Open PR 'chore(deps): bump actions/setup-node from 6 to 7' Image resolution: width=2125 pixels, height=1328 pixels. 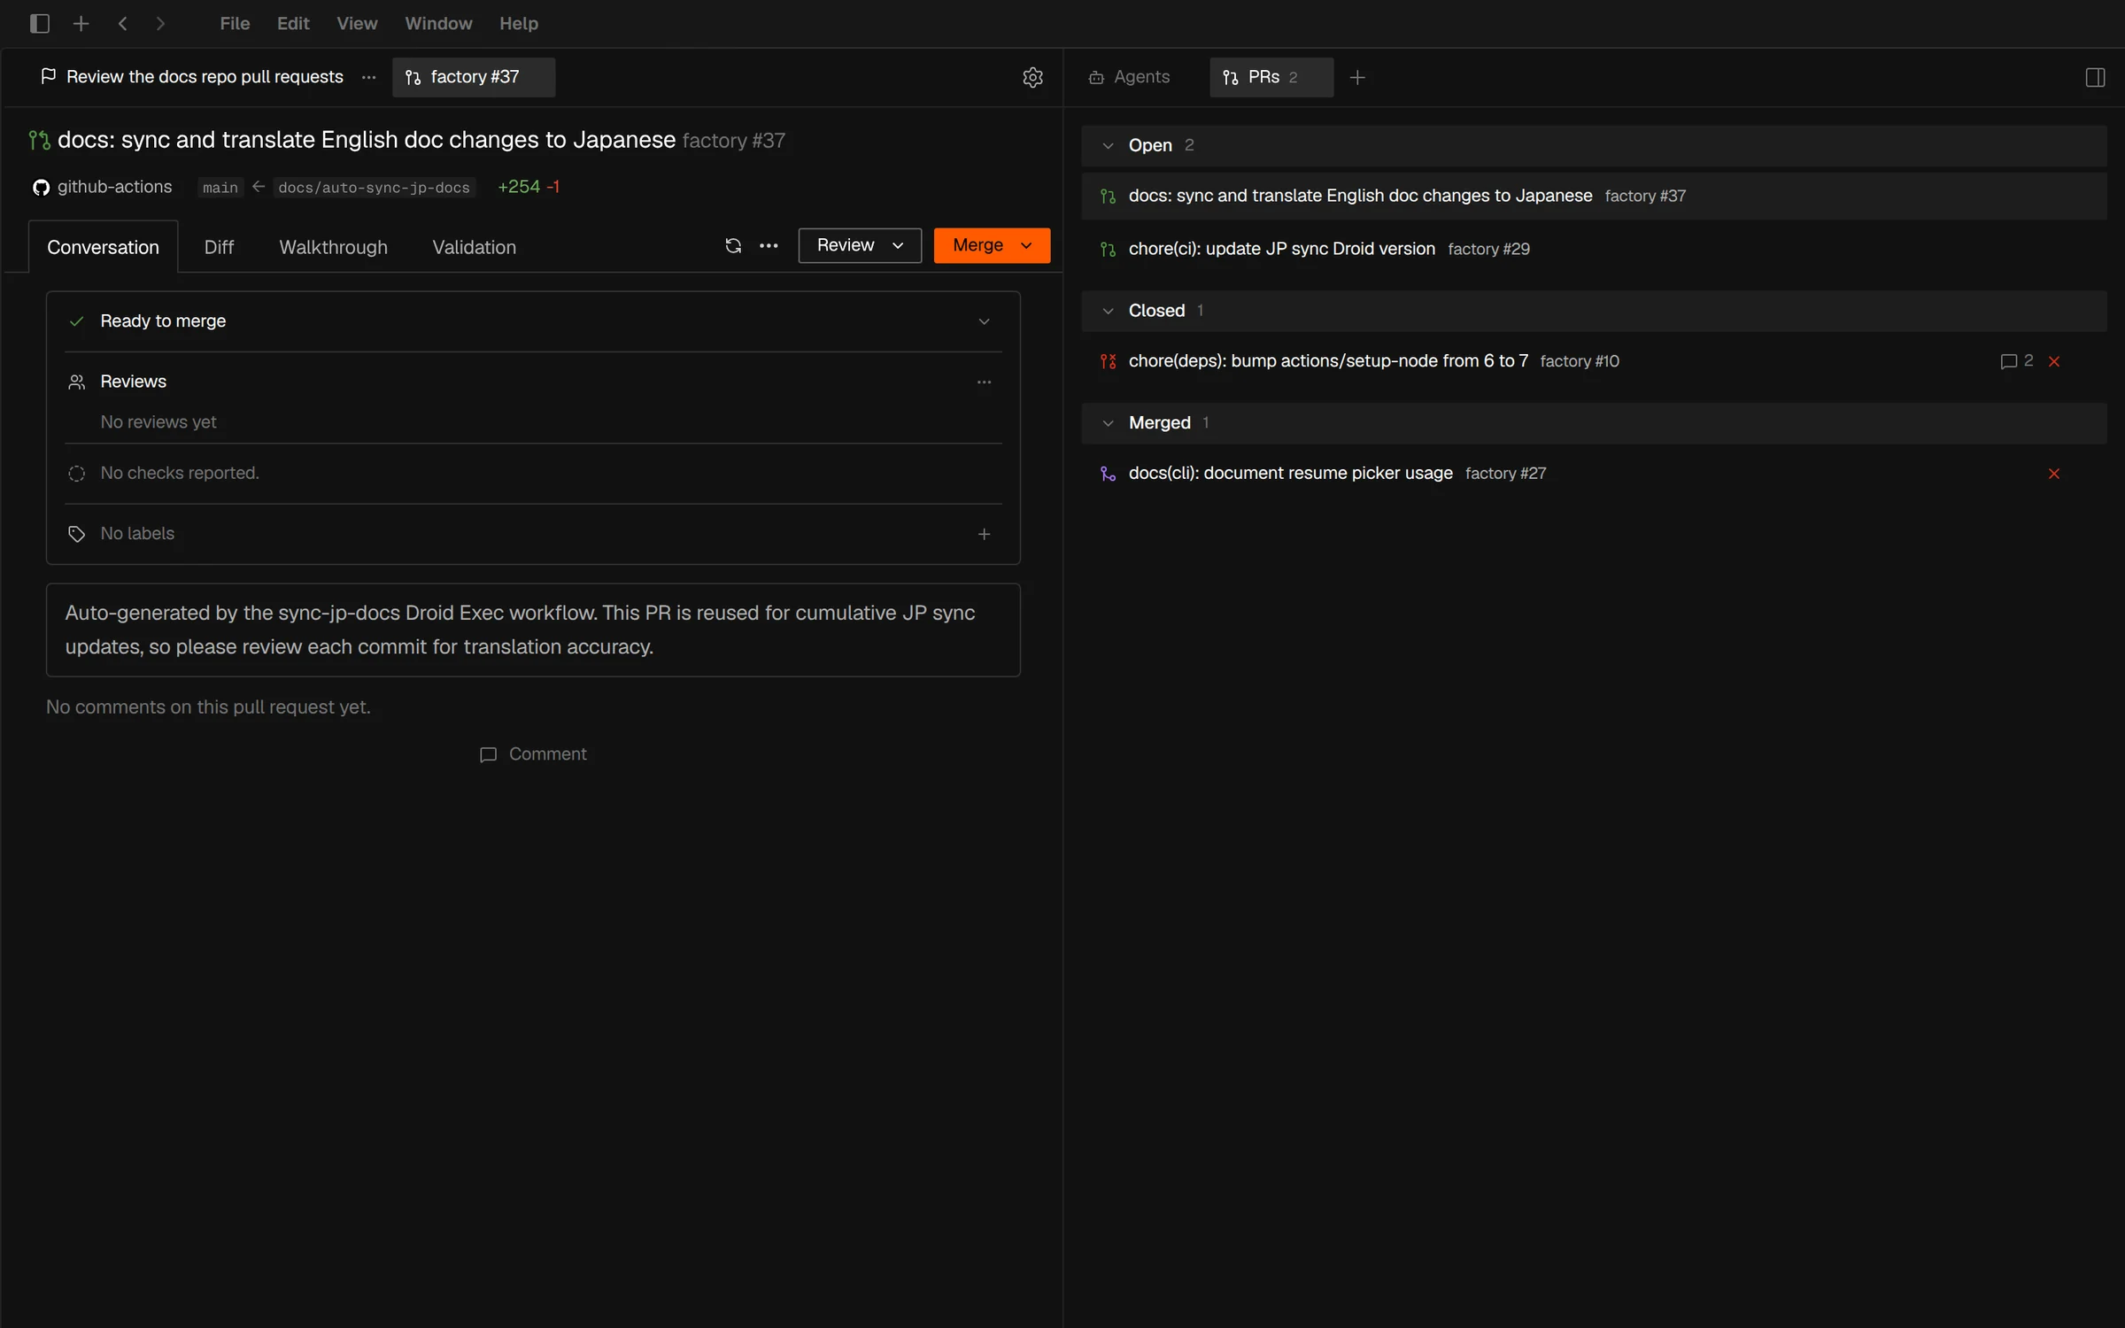click(1594, 361)
